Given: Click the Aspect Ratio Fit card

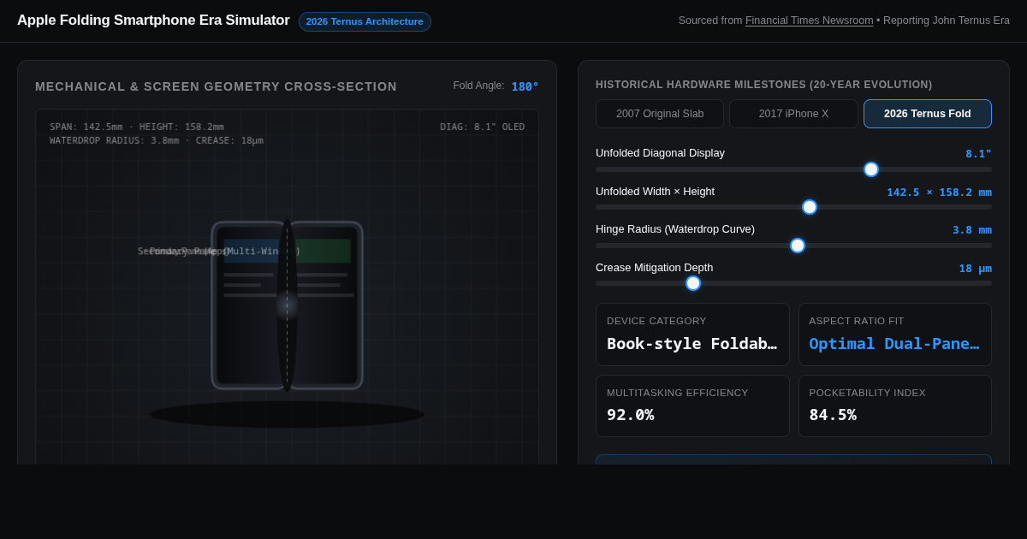Looking at the screenshot, I should [895, 335].
